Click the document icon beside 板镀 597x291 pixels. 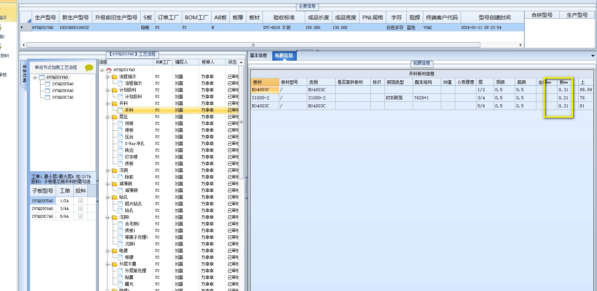pos(120,257)
